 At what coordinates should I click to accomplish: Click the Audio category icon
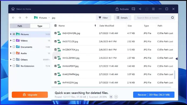[x=18, y=53]
